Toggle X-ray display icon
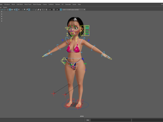This screenshot has width=163, height=122. [x=38, y=9]
